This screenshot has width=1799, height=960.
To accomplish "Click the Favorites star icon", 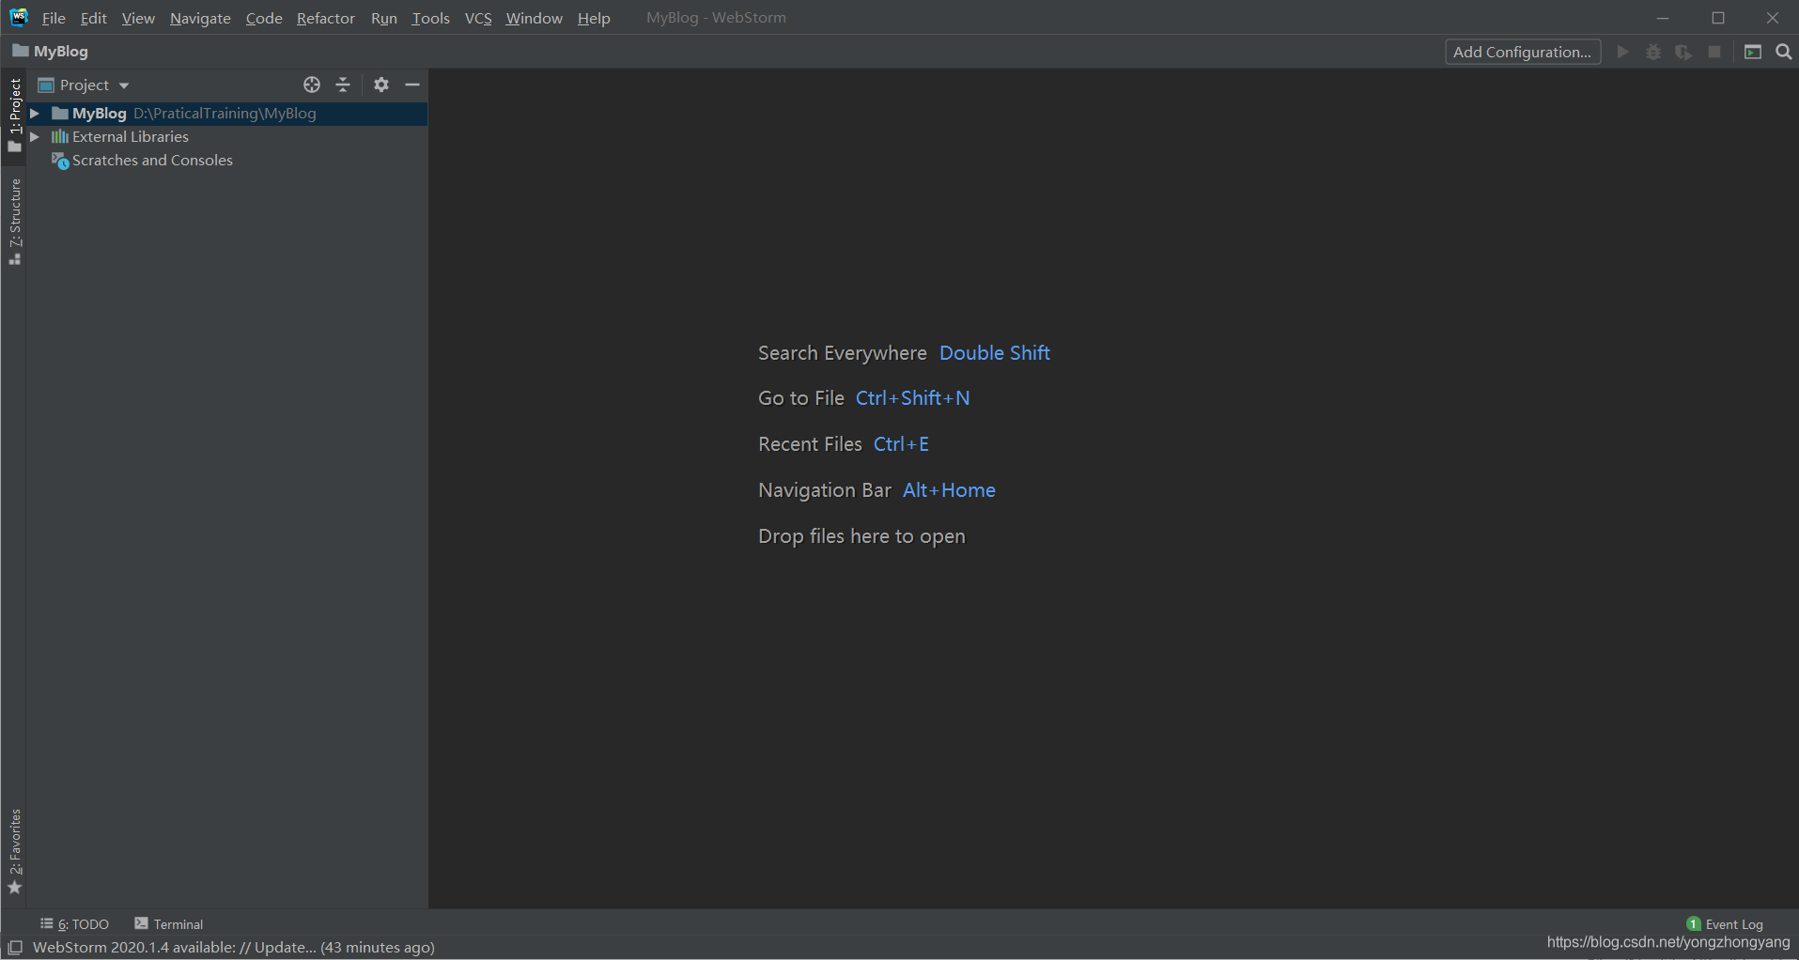I will point(15,888).
